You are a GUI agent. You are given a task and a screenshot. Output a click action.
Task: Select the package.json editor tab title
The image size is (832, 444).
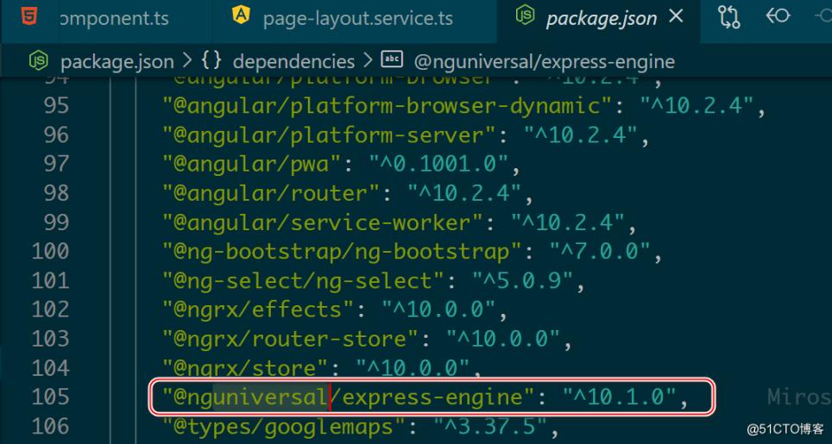[x=601, y=18]
